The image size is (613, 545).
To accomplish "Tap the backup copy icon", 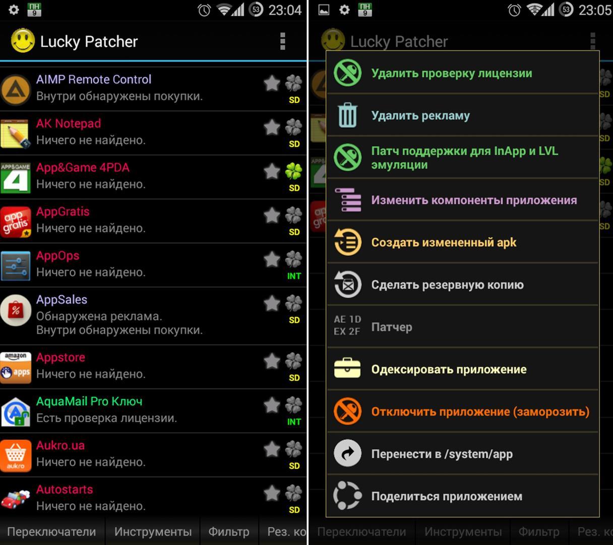I will point(347,284).
